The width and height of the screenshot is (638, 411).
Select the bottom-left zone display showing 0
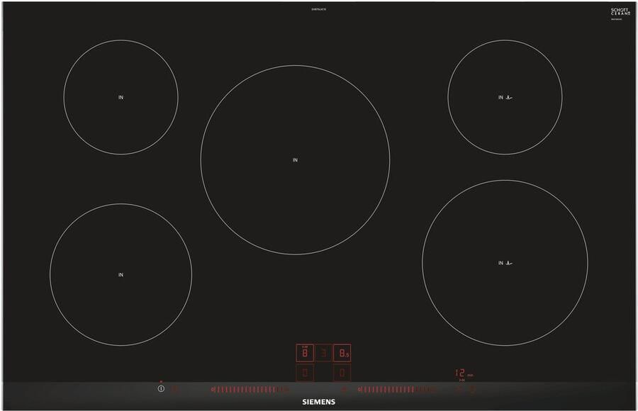[305, 372]
